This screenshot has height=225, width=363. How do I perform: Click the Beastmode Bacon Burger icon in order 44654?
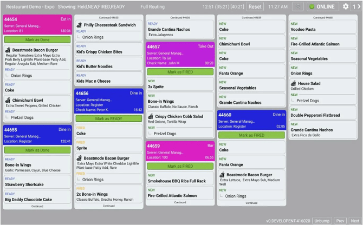[x=8, y=50]
